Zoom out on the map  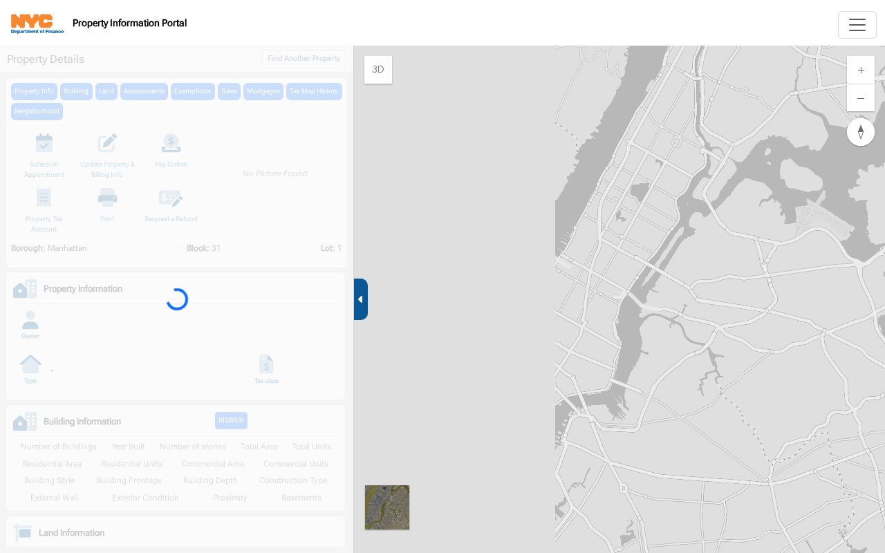click(x=861, y=98)
